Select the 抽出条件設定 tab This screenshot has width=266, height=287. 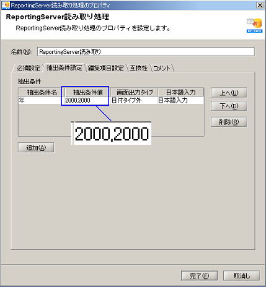64,67
